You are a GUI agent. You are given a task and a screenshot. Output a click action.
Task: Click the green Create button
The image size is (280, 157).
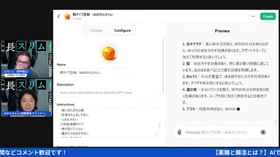click(268, 17)
